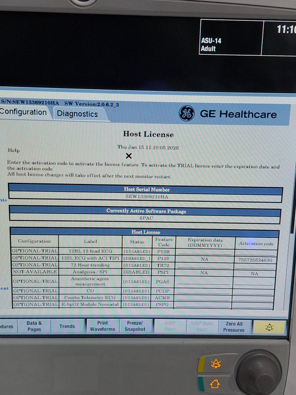Toggle the PGAS status [DISABLED]

[136, 282]
